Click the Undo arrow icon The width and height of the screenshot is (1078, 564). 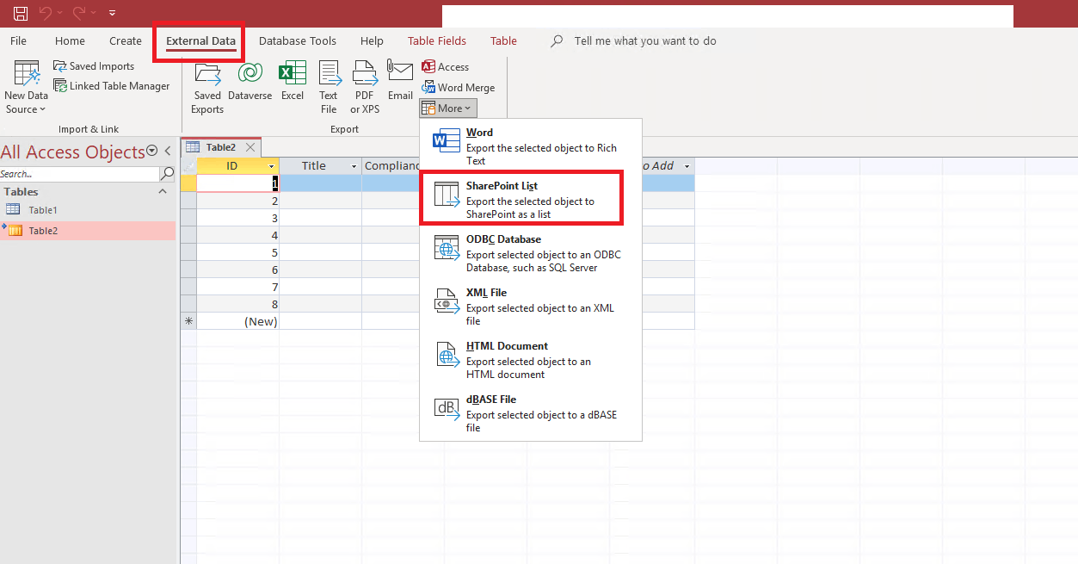[x=46, y=13]
